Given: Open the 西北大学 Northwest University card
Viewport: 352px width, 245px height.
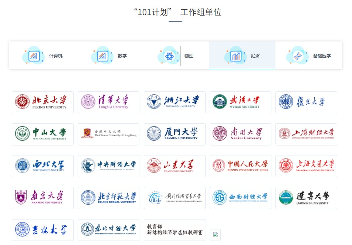Looking at the screenshot, I should [43, 166].
